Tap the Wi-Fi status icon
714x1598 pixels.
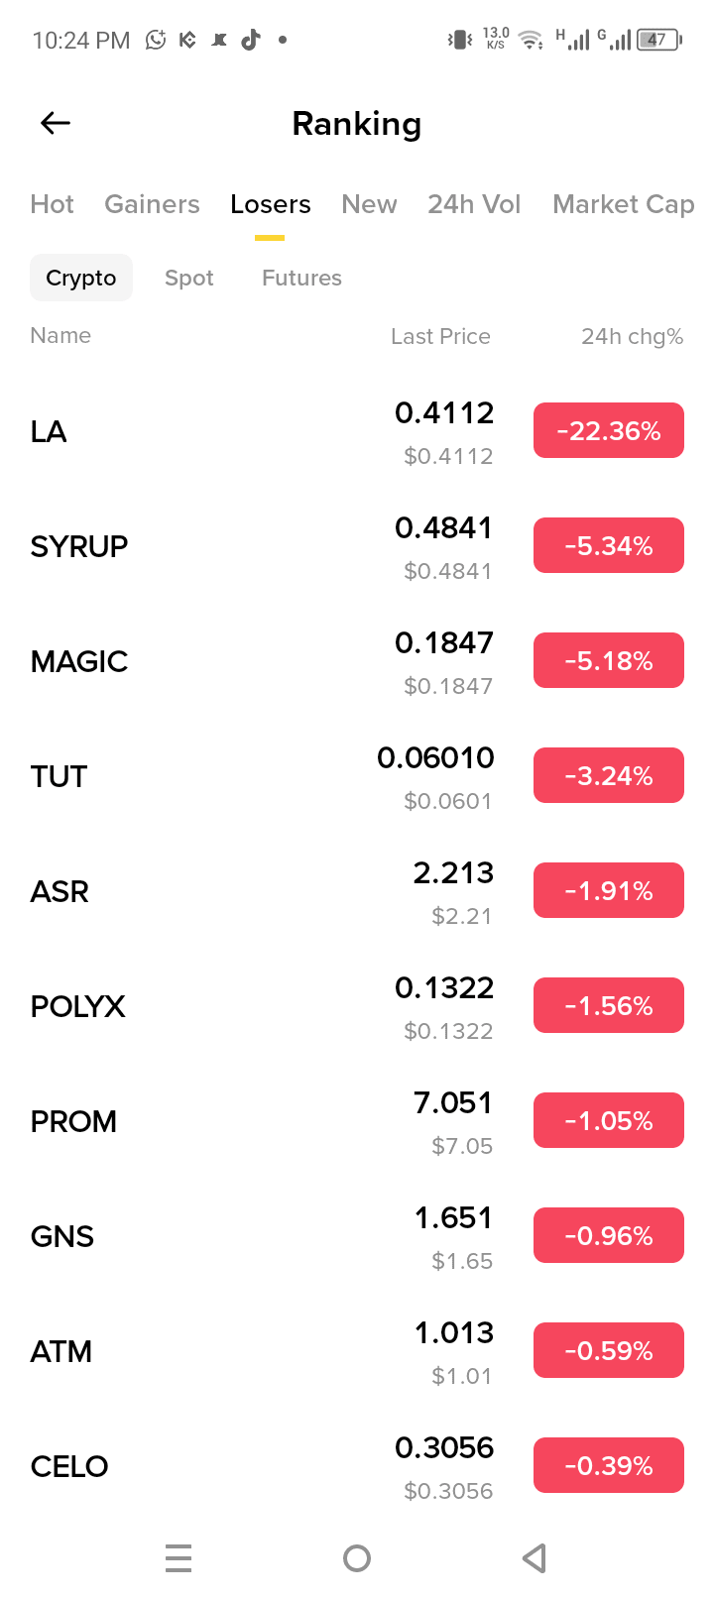532,40
